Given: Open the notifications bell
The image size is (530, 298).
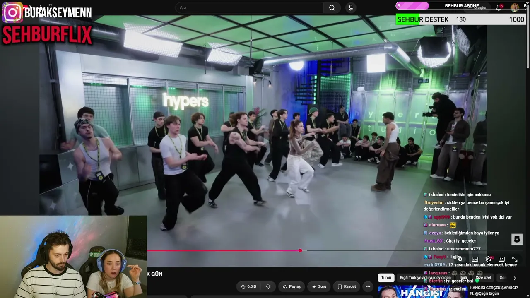Looking at the screenshot, I should tap(499, 7).
